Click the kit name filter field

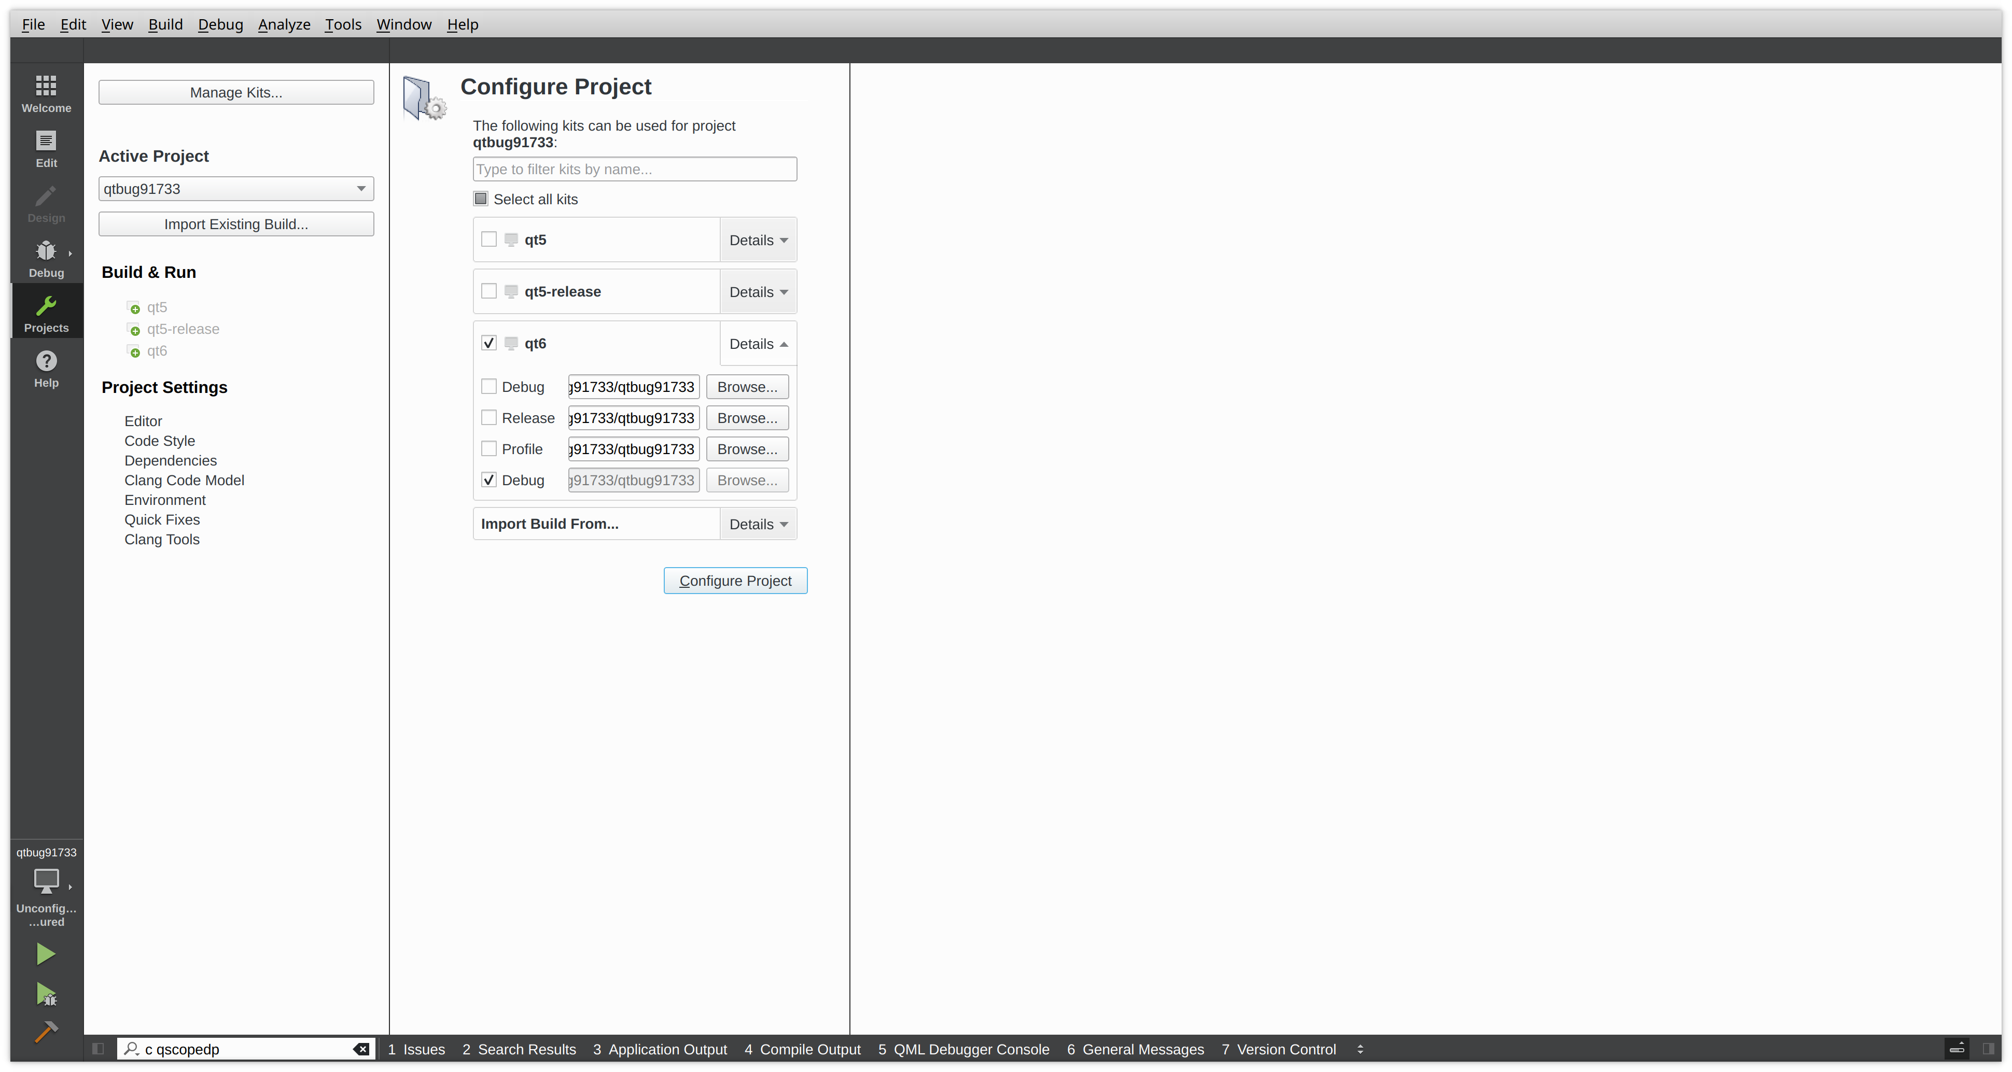(634, 168)
